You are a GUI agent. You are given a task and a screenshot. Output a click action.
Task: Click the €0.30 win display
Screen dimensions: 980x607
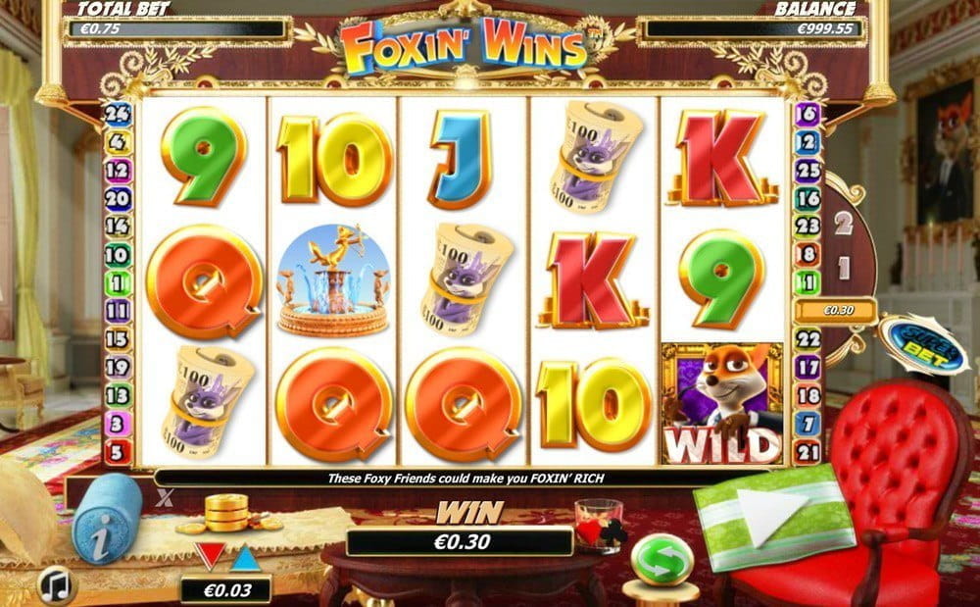tap(460, 541)
